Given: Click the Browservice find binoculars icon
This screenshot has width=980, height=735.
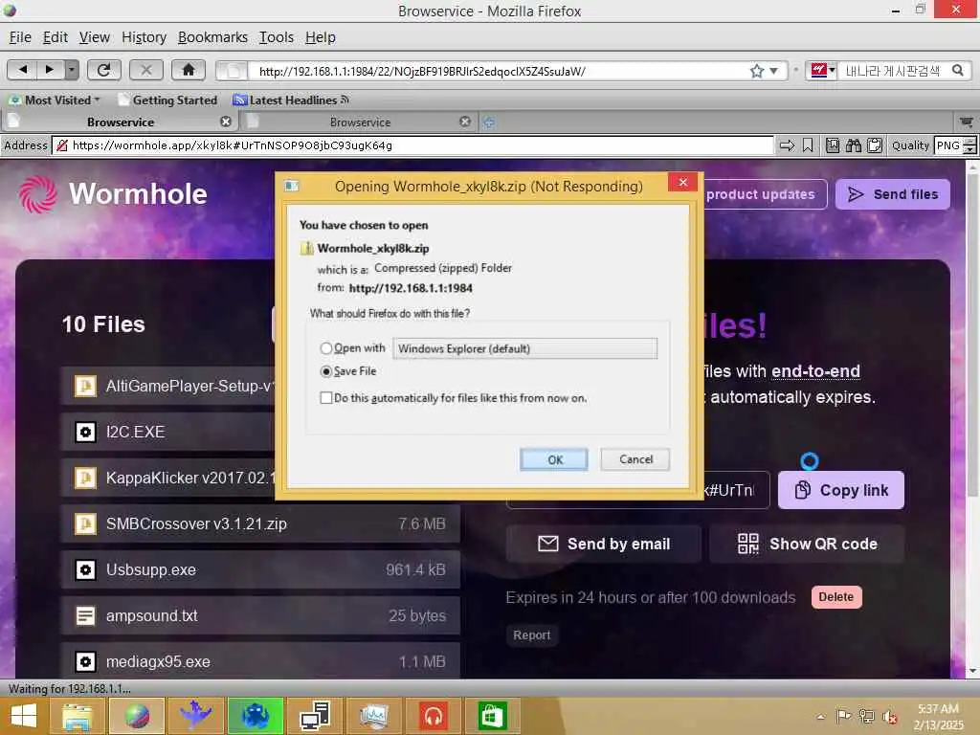Looking at the screenshot, I should 853,145.
